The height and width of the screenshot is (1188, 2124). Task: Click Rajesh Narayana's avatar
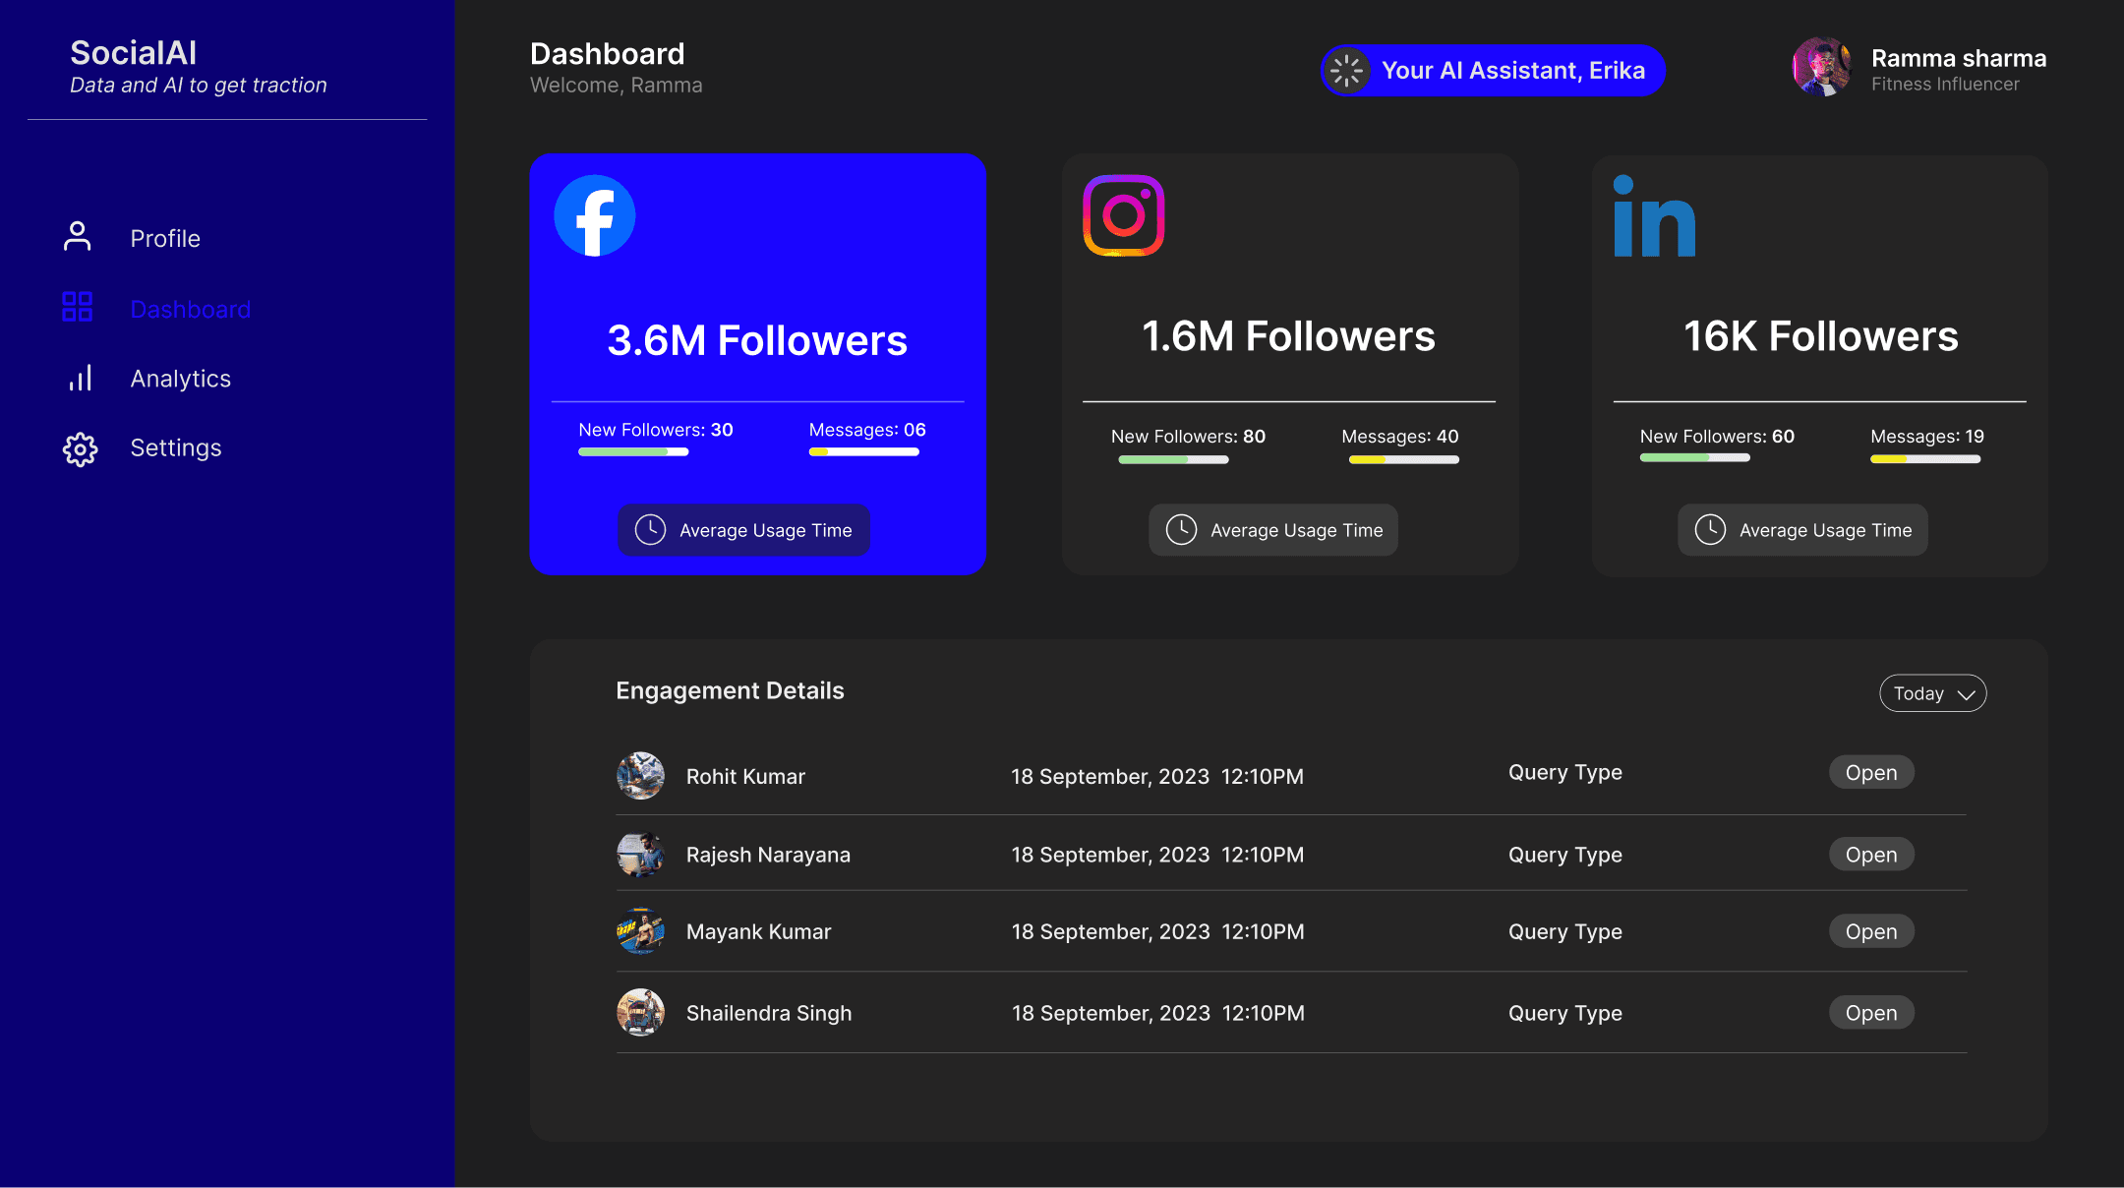(x=640, y=855)
